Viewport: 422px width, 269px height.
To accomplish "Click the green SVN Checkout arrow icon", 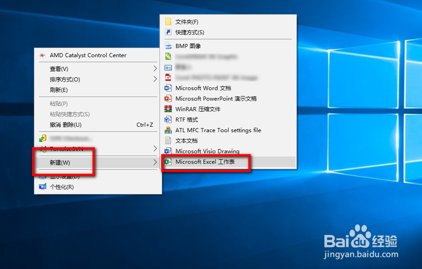I will click(43, 139).
